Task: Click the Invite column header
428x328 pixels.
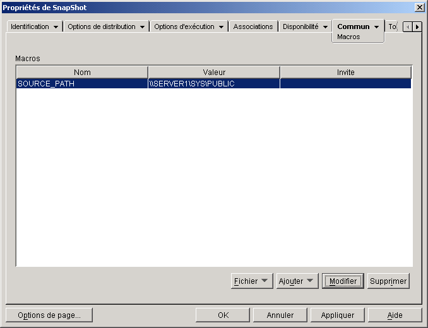Action: (345, 73)
